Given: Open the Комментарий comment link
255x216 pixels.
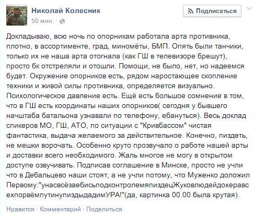Looking at the screenshot, I should [x=60, y=209].
